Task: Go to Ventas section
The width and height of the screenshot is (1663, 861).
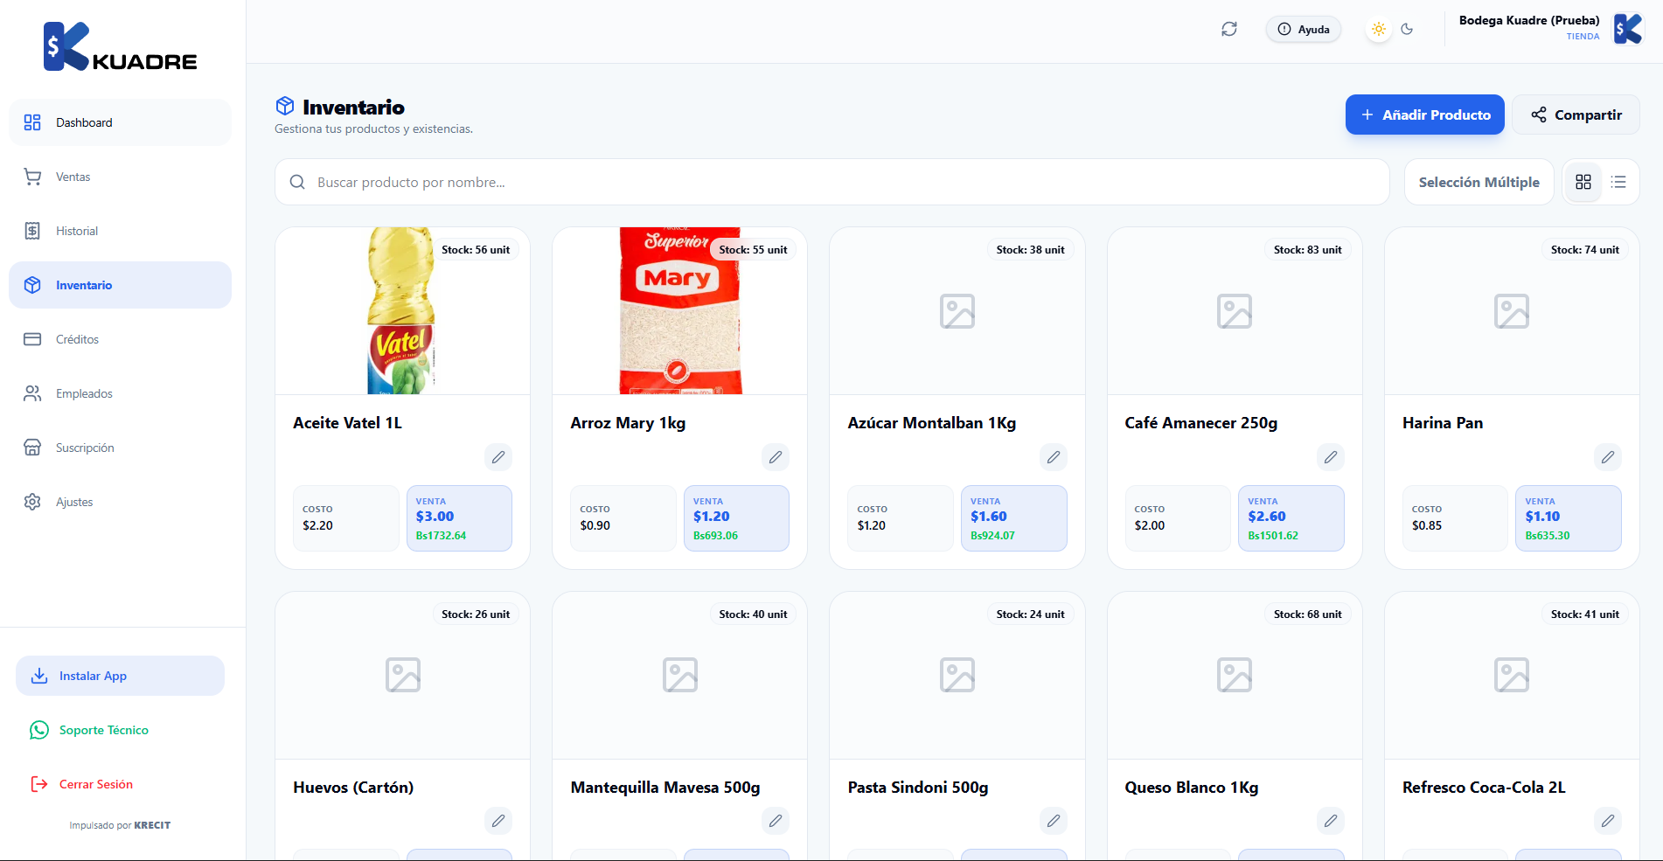Action: click(x=120, y=177)
